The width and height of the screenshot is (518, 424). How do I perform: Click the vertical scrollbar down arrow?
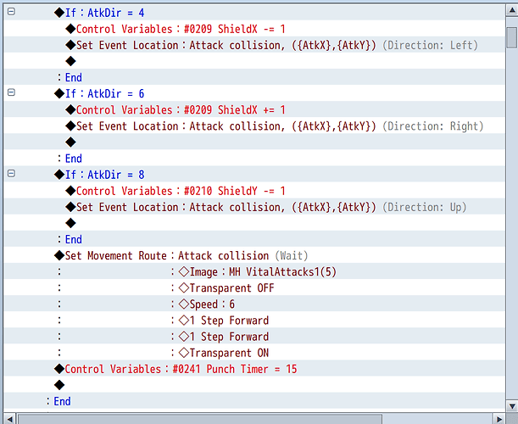[x=512, y=406]
